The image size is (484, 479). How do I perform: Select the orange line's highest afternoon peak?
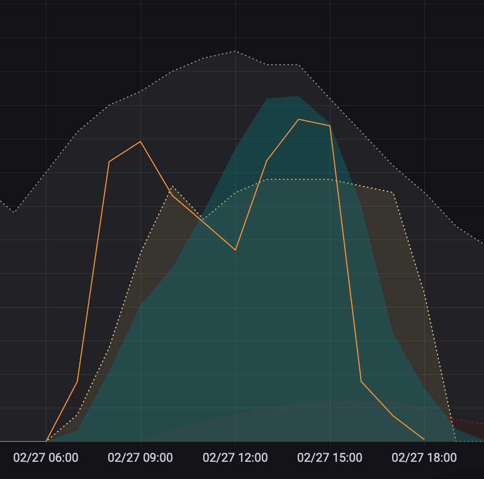click(x=299, y=119)
